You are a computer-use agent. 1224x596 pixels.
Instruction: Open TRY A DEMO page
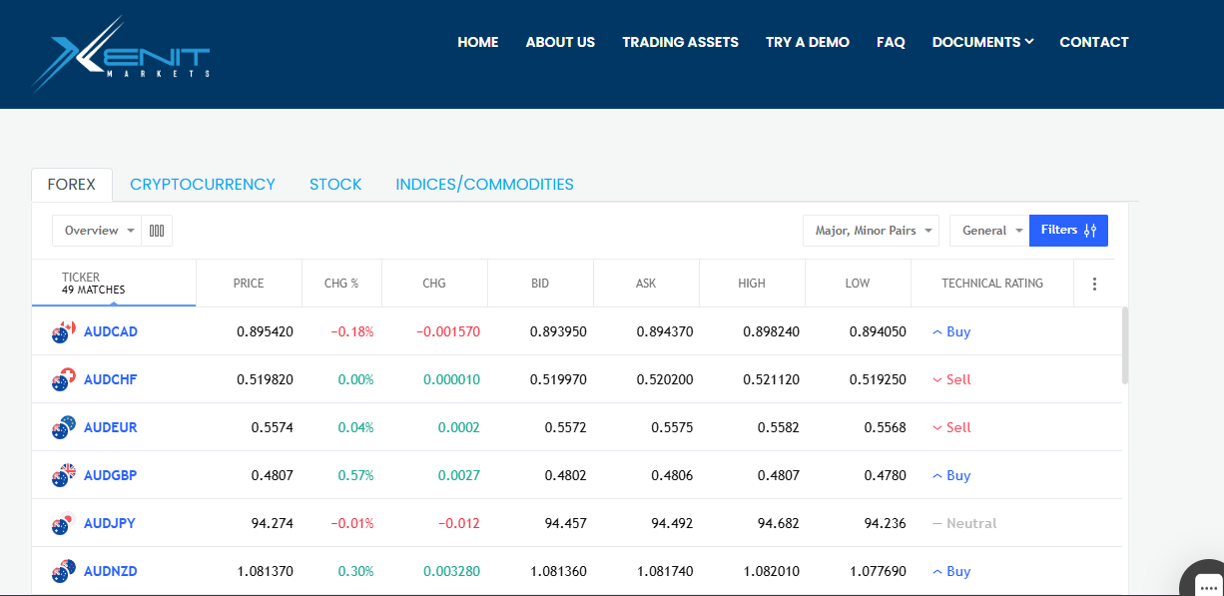pos(808,42)
